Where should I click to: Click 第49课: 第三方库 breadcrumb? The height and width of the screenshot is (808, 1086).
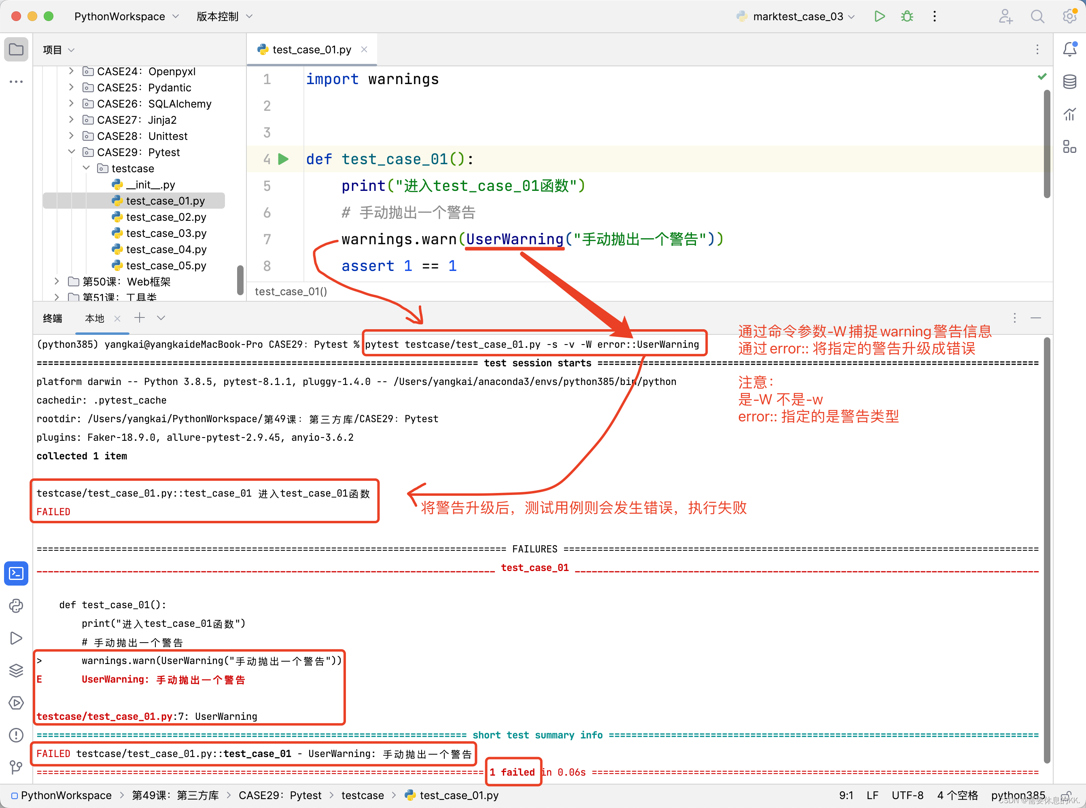(175, 795)
